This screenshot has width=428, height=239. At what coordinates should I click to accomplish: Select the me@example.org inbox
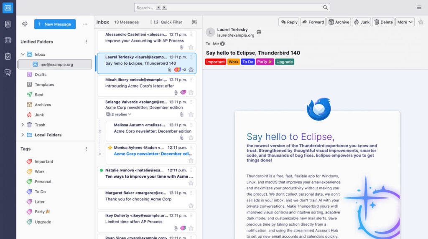point(55,65)
